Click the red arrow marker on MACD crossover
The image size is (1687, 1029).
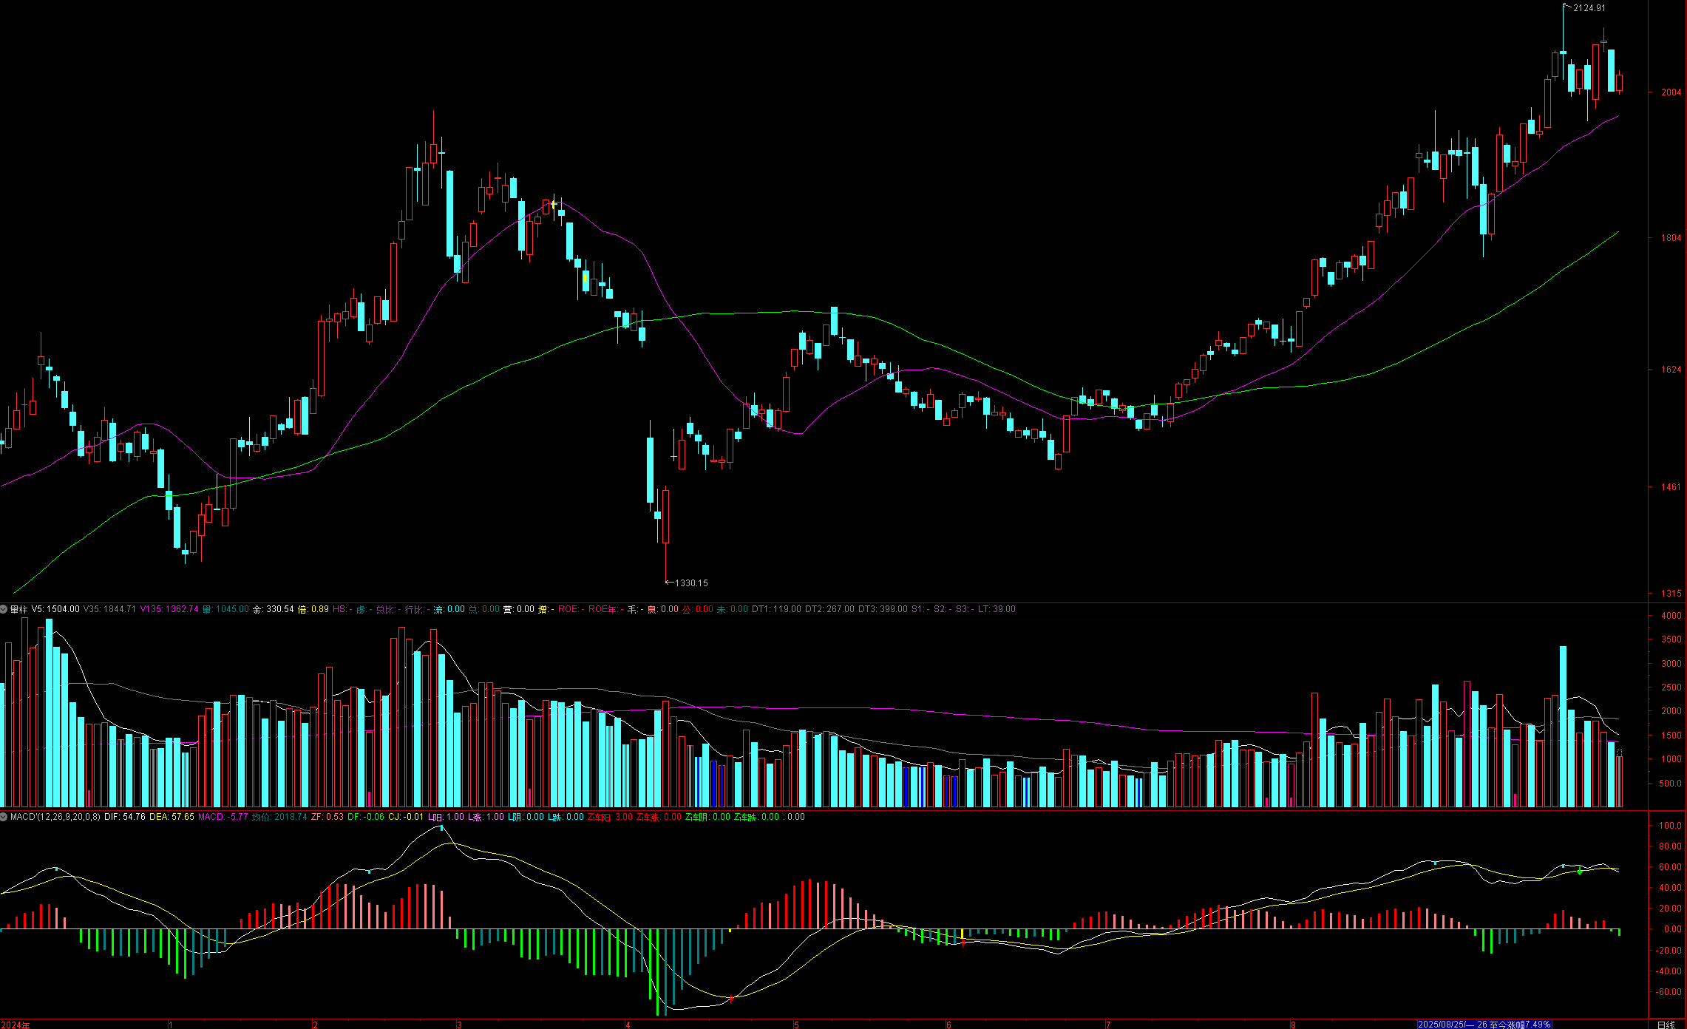tap(731, 999)
